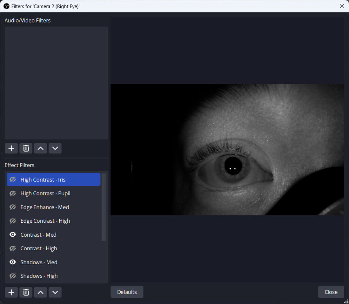Image resolution: width=349 pixels, height=304 pixels.
Task: Remove the selected Audio/Video filter
Action: click(x=26, y=148)
